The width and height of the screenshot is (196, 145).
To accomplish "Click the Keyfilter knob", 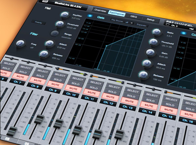I will [65, 15].
